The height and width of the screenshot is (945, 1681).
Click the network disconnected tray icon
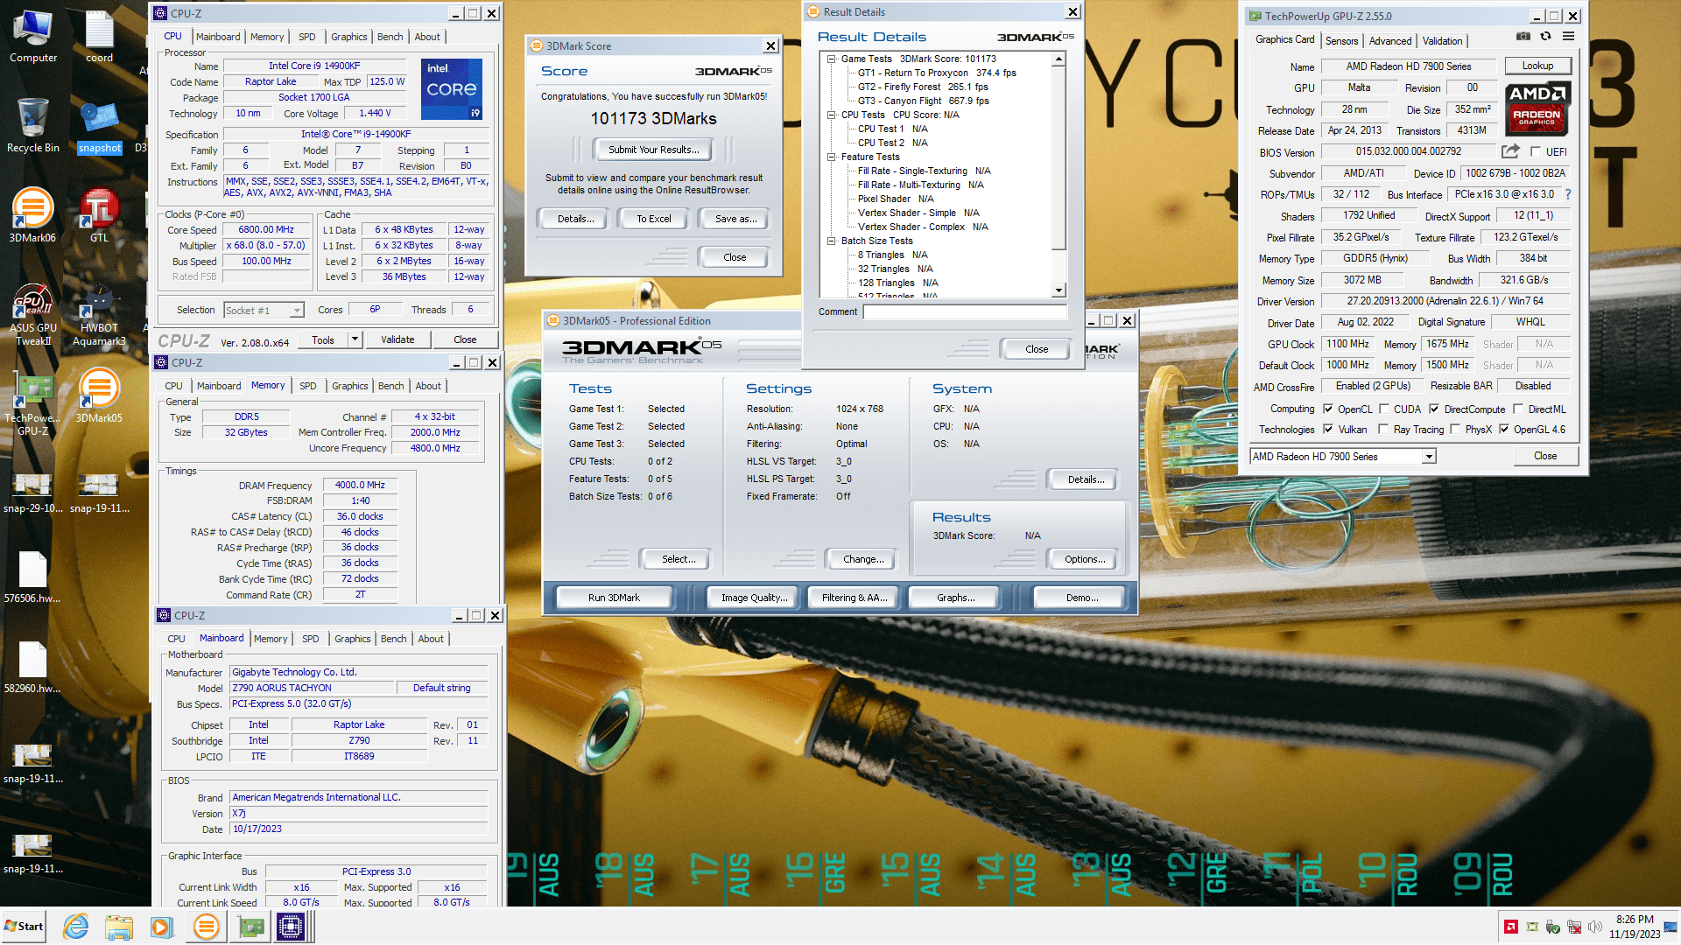point(1573,927)
